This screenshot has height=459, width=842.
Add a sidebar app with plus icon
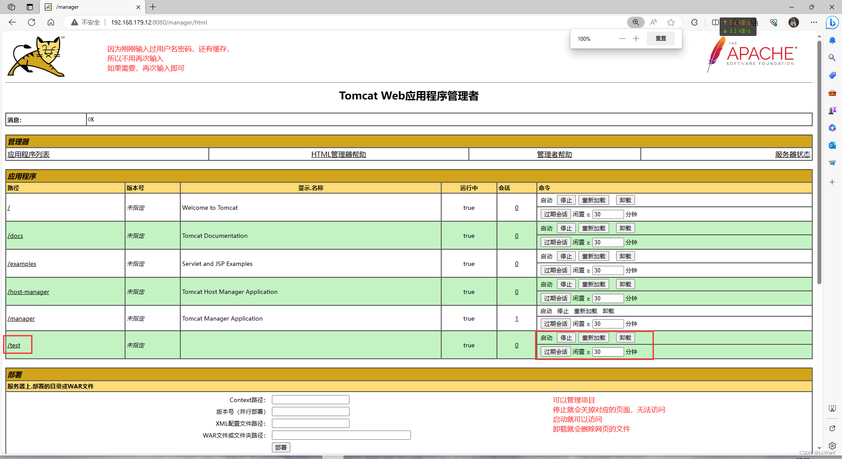coord(832,182)
